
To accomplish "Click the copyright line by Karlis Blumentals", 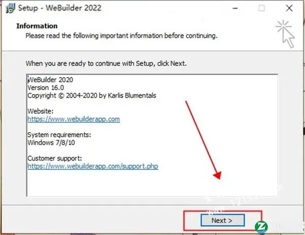I will click(91, 96).
